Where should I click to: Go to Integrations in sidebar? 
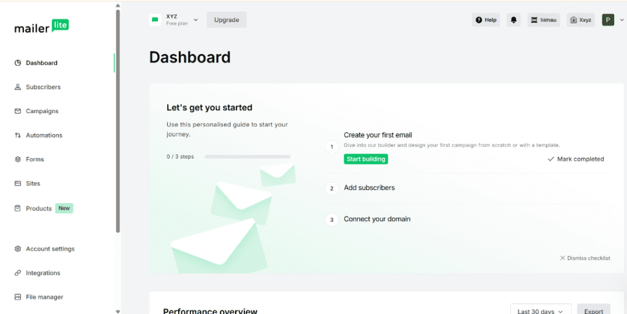click(x=43, y=273)
